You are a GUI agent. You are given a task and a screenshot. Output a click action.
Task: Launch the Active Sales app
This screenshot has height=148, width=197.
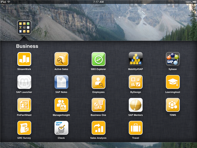pyautogui.click(x=61, y=59)
